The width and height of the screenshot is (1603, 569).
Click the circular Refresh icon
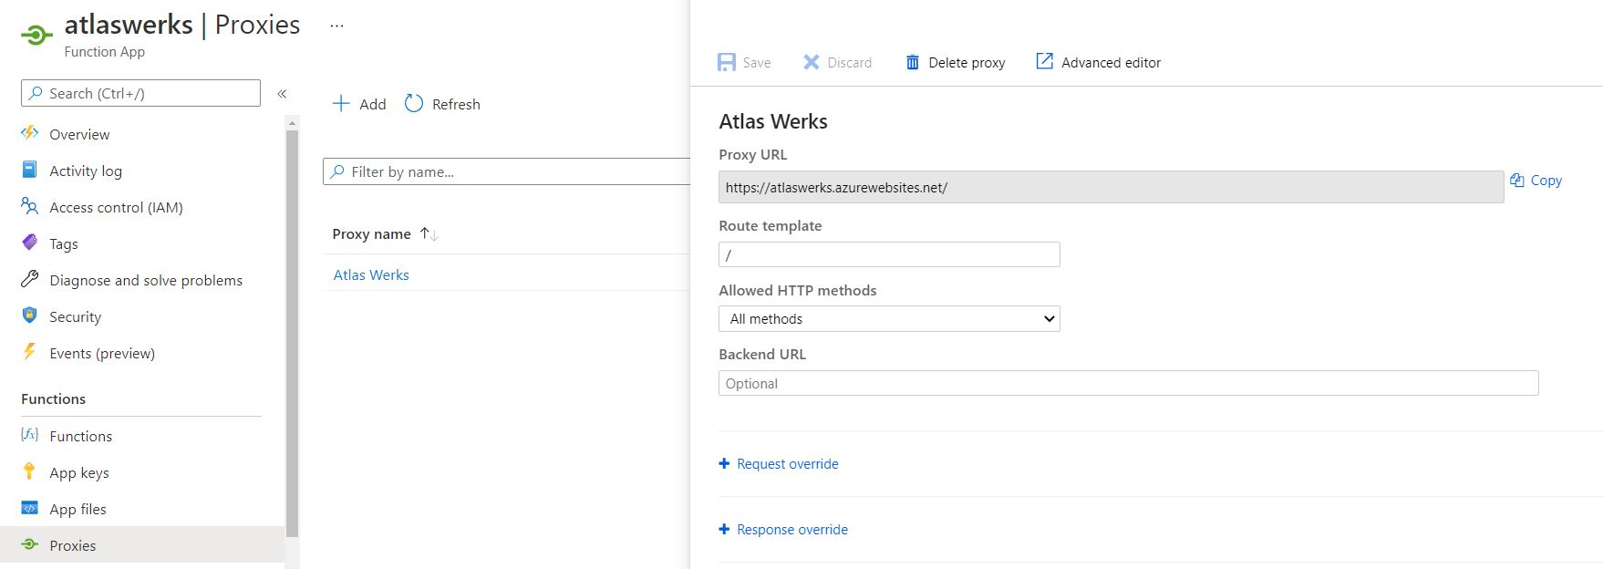414,103
